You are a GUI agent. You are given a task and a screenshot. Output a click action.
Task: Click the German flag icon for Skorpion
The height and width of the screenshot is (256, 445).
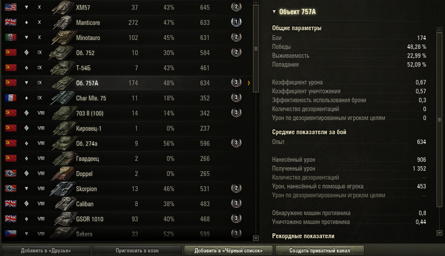coord(11,188)
